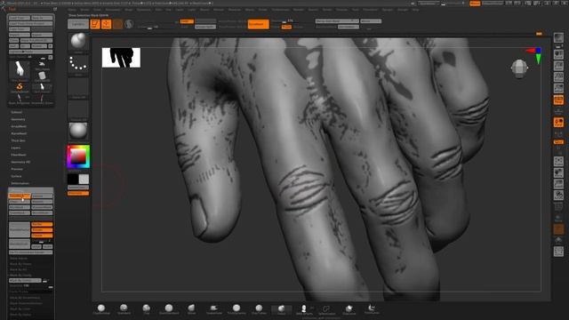Screen dimensions: 569x320
Task: Toggle Draw mode button
Action: point(107,24)
